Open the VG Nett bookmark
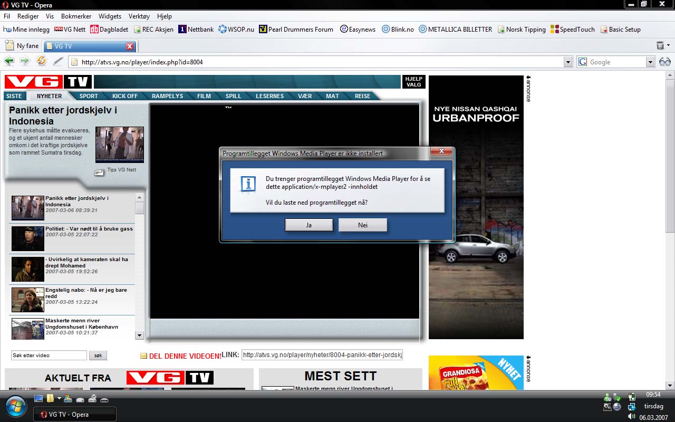This screenshot has width=675, height=422. click(70, 30)
